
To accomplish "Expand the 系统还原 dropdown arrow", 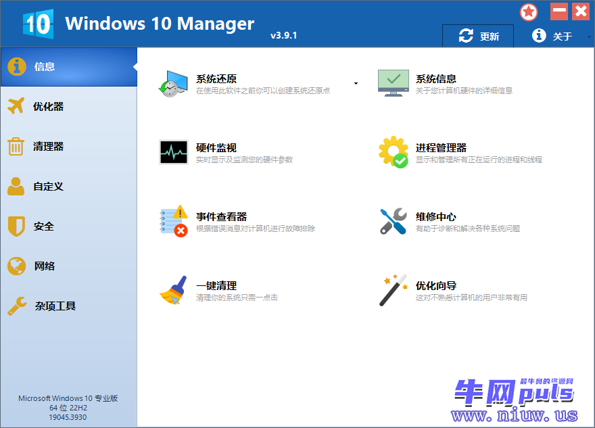I will [356, 83].
